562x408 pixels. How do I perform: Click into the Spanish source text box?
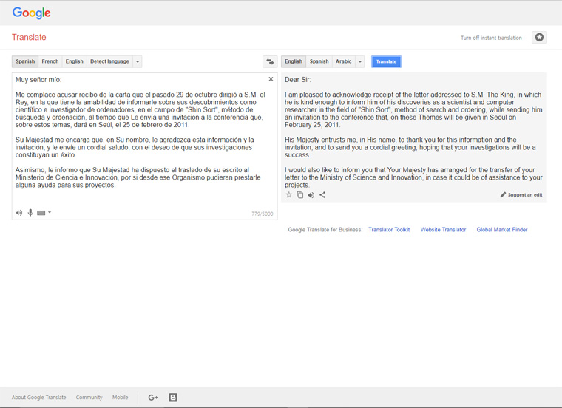pyautogui.click(x=145, y=146)
